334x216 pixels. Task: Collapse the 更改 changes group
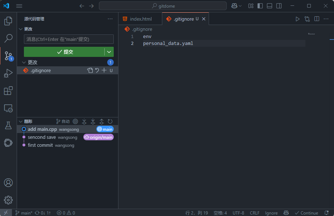pos(24,62)
